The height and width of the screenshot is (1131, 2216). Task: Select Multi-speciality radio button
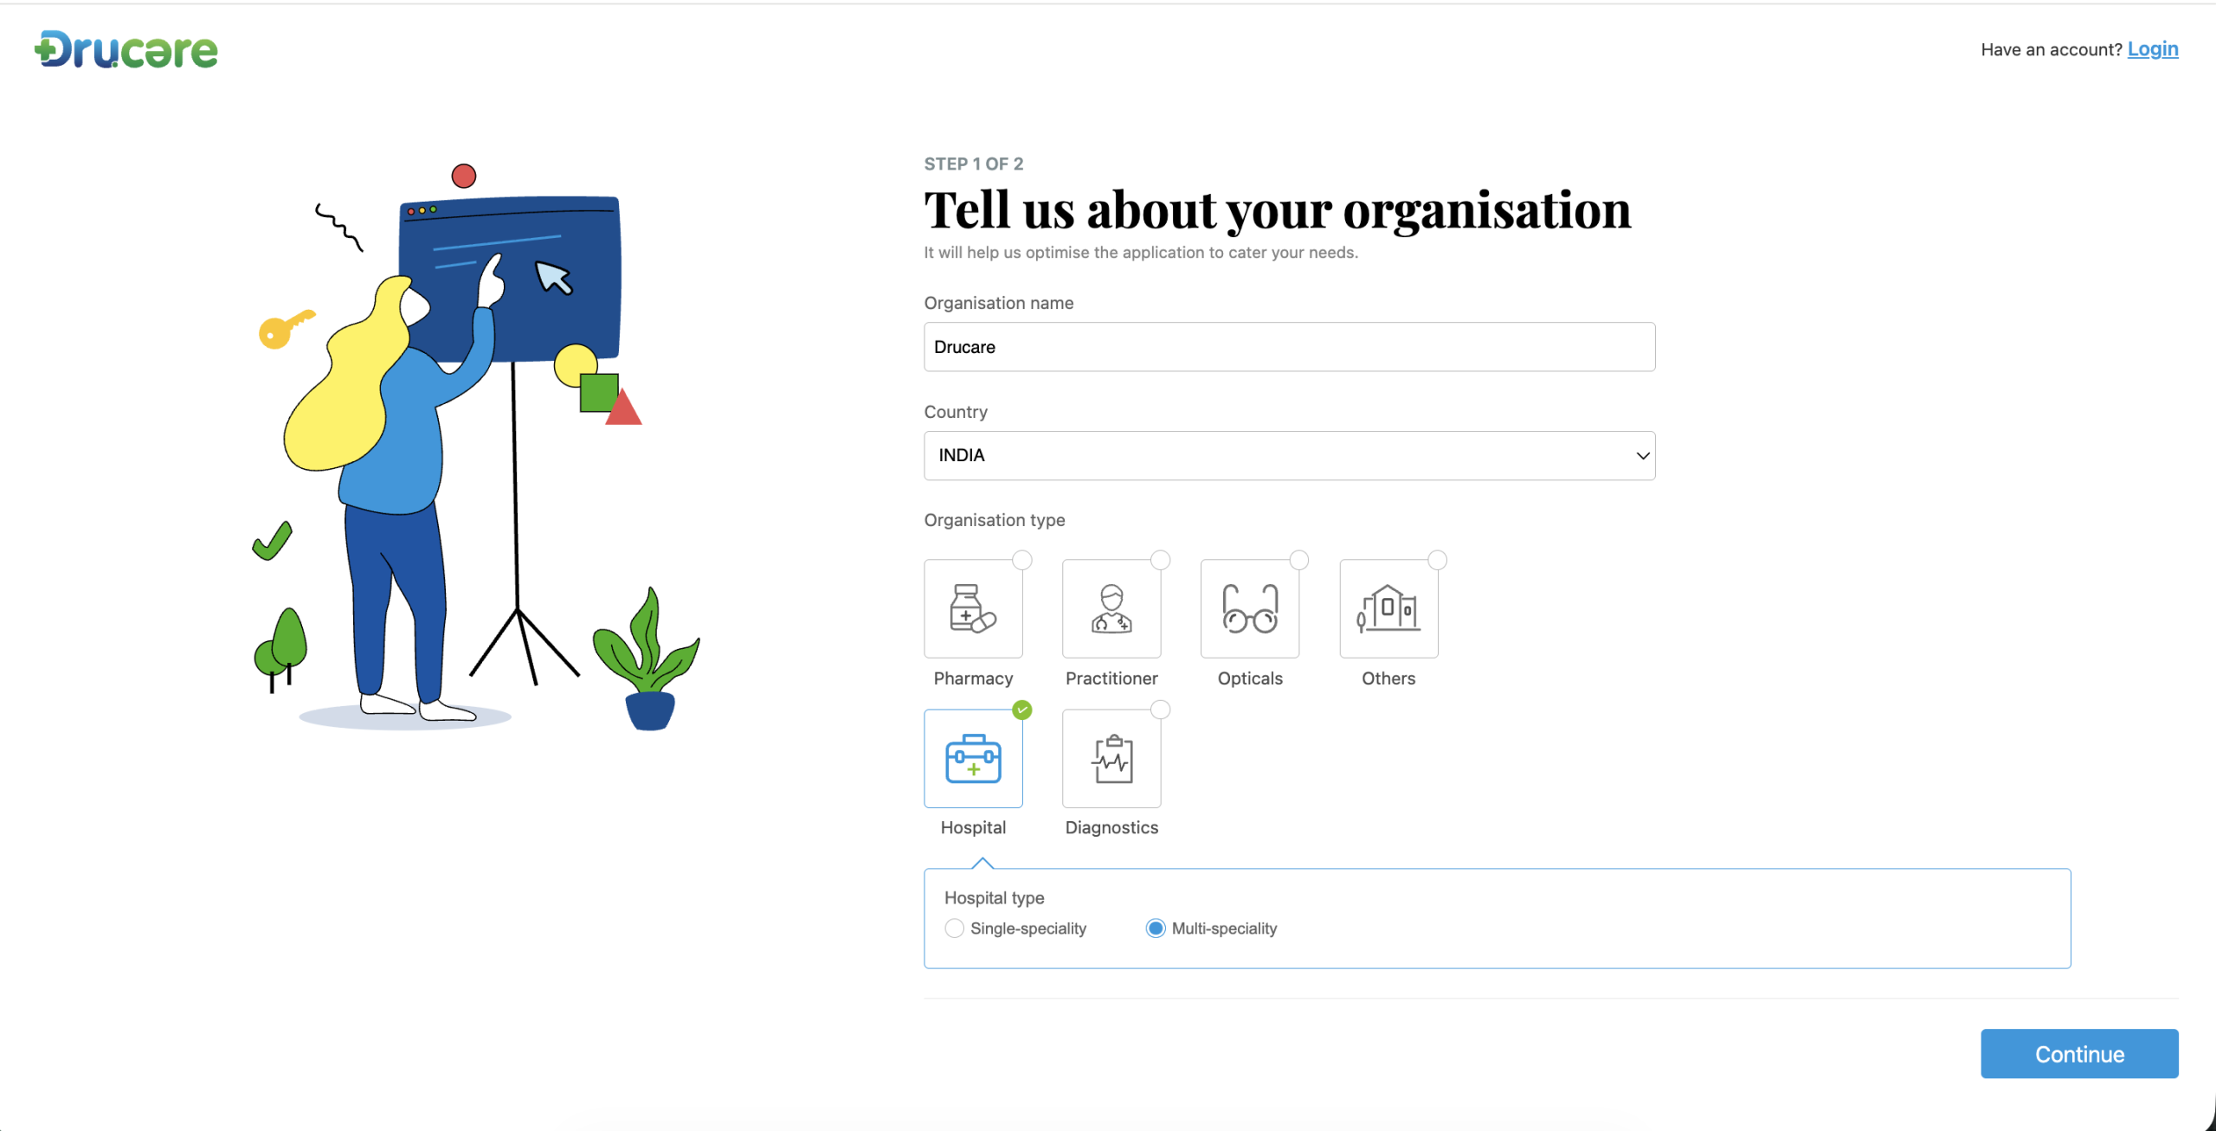click(1156, 929)
